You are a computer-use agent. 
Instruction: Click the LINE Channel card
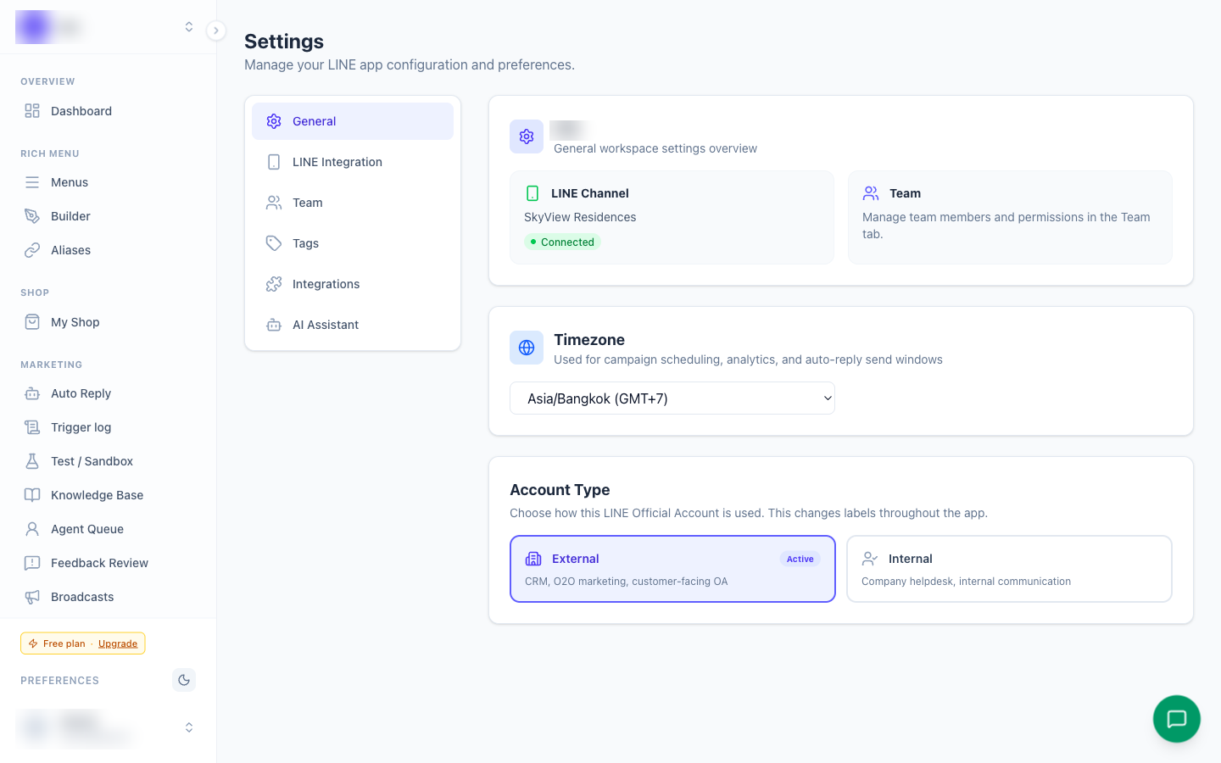(672, 218)
